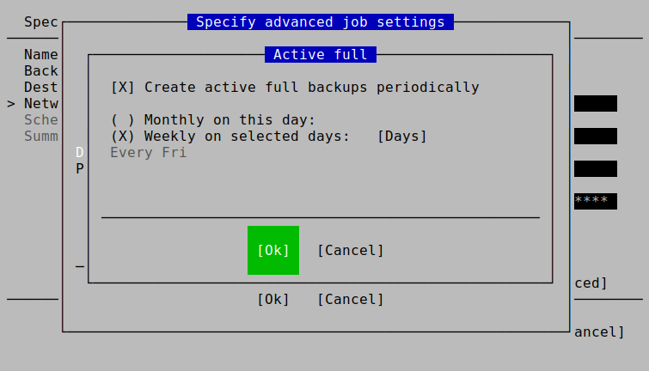Click the partially hidden button ending in ced]
Viewport: 649px width, 371px height.
pyautogui.click(x=591, y=283)
